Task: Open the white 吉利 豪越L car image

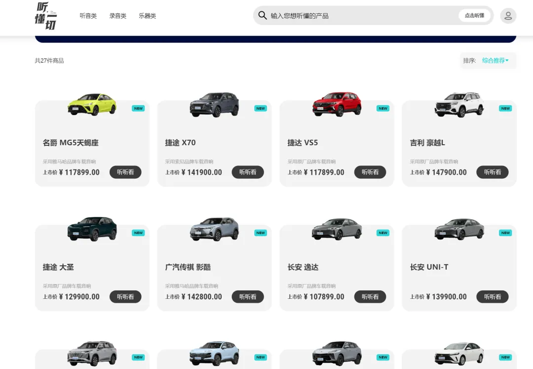Action: coord(459,104)
